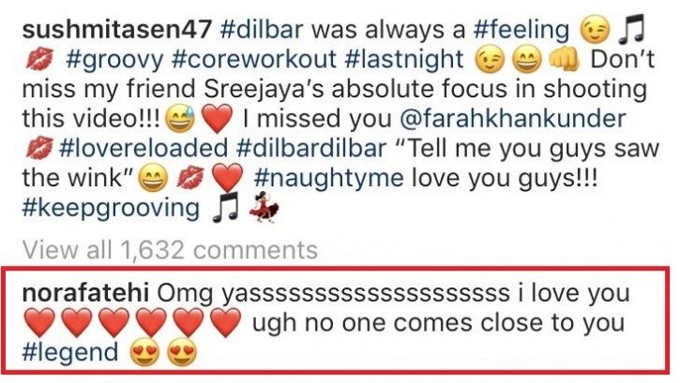Click the sweat smile emoji after video!!!

tap(181, 120)
